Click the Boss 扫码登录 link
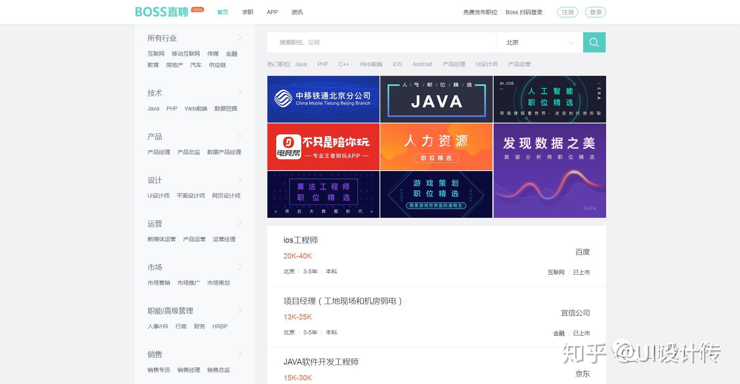The width and height of the screenshot is (740, 384). click(x=524, y=12)
